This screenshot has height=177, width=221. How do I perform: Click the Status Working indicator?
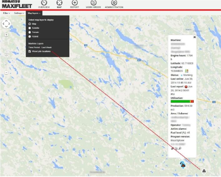coord(187,75)
